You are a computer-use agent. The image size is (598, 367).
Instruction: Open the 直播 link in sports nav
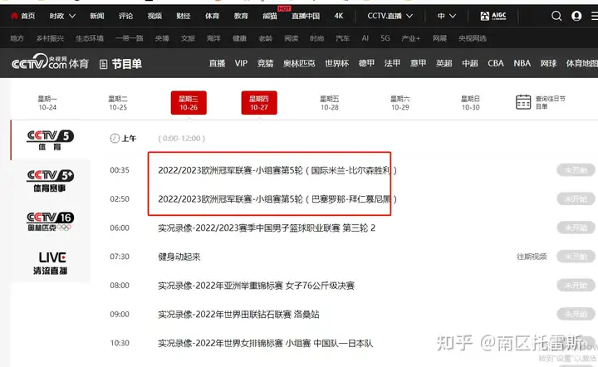217,63
